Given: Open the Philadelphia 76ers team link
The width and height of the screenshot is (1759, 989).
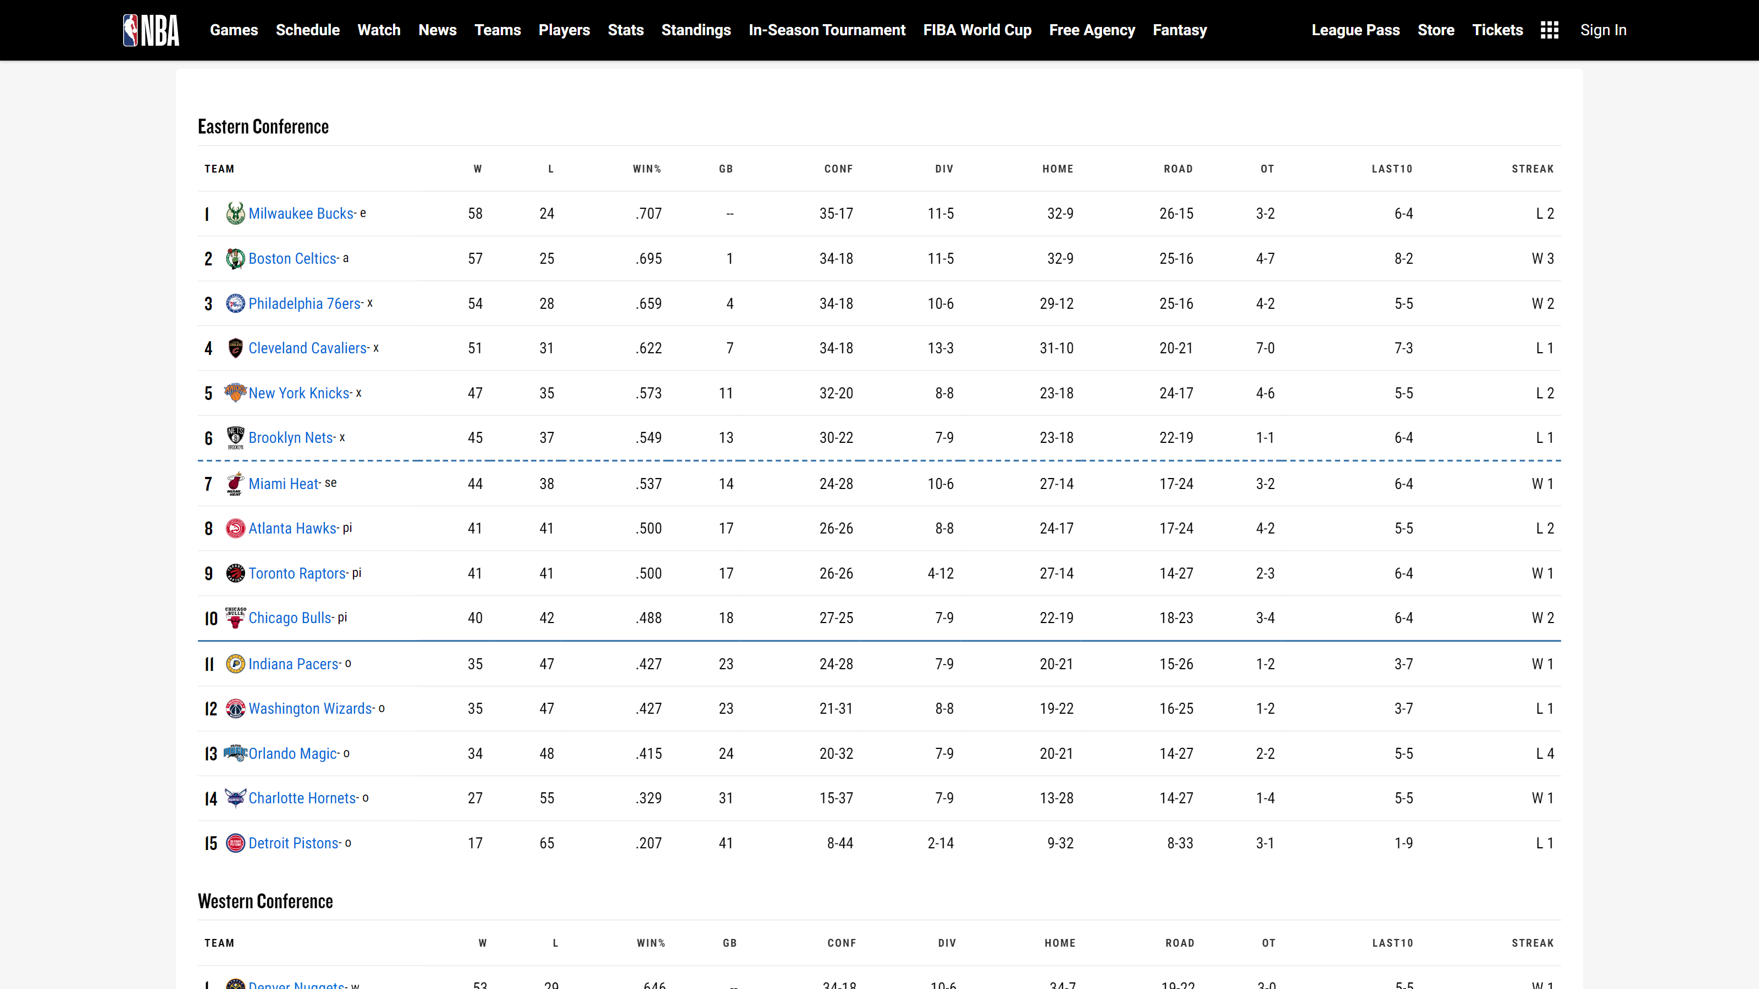Looking at the screenshot, I should (x=305, y=304).
